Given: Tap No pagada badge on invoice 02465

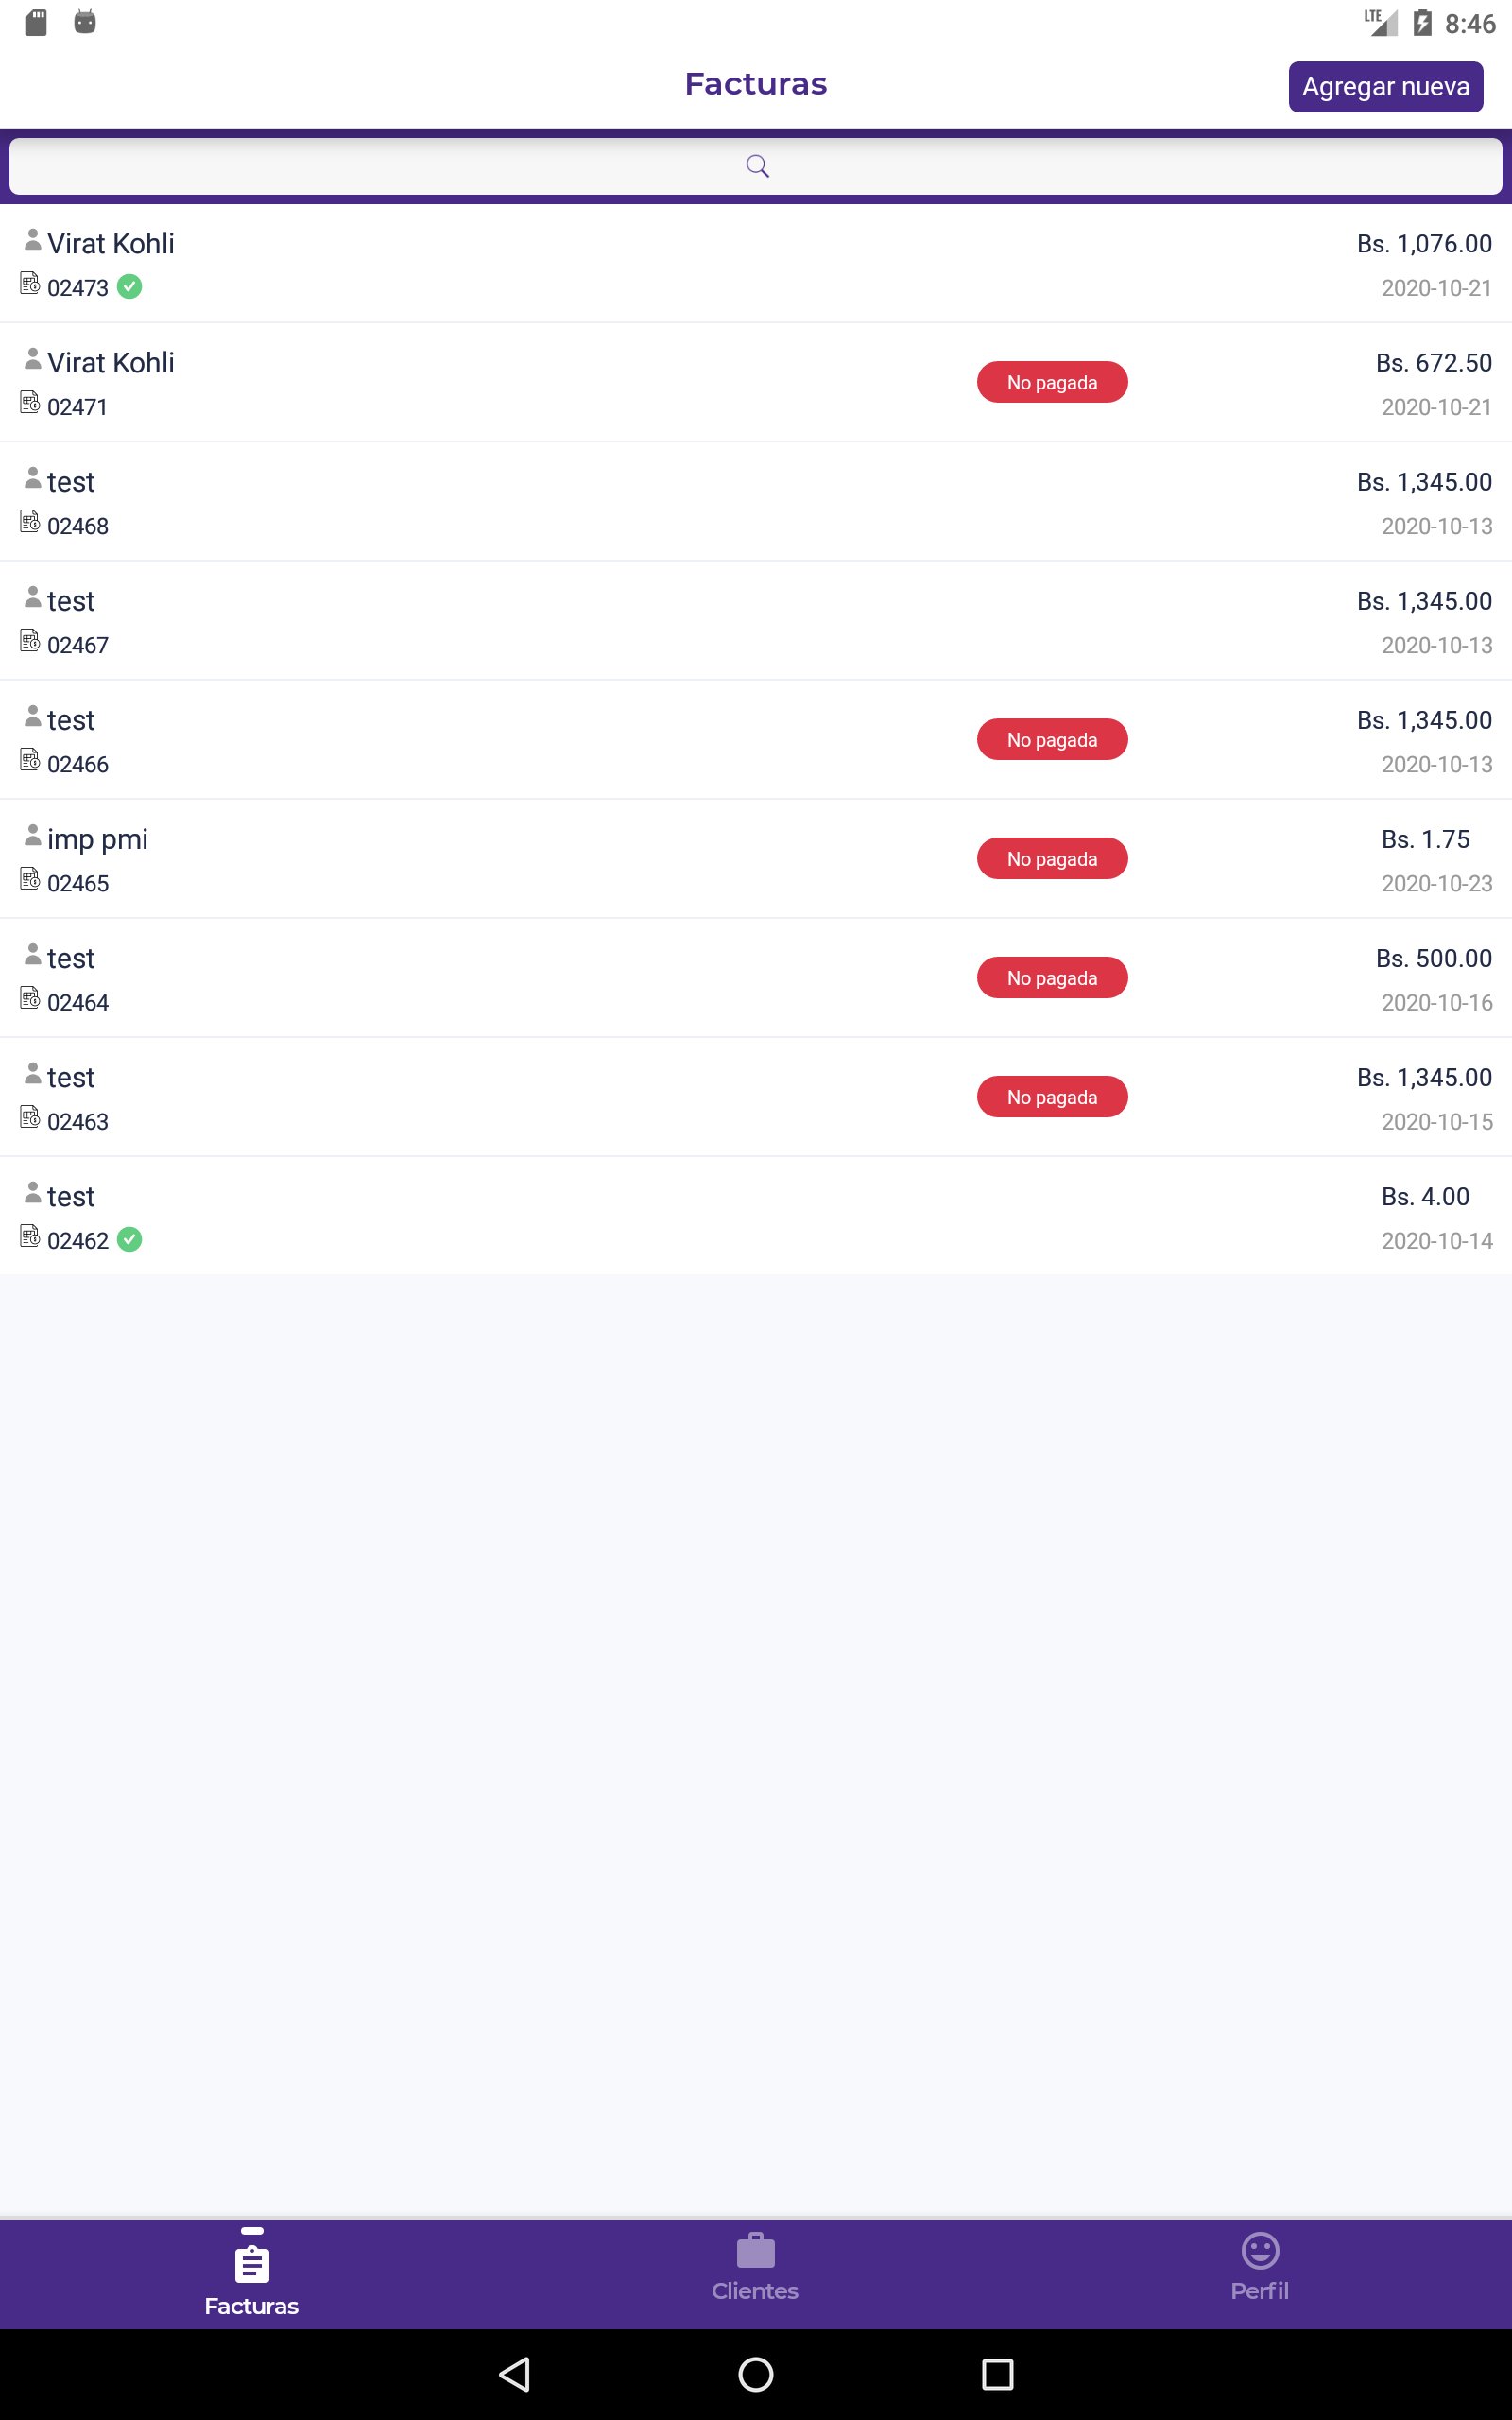Looking at the screenshot, I should [1052, 858].
